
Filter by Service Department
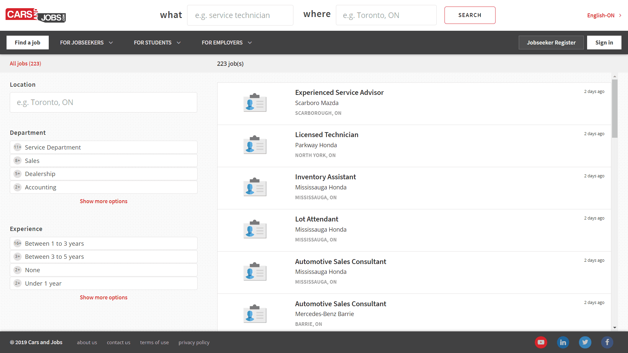pyautogui.click(x=104, y=147)
